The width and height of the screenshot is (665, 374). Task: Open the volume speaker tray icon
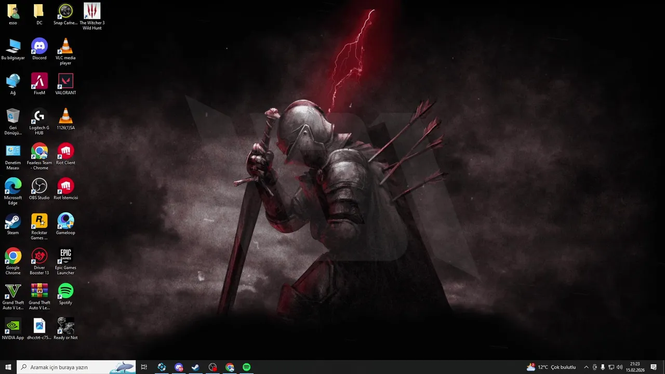619,367
